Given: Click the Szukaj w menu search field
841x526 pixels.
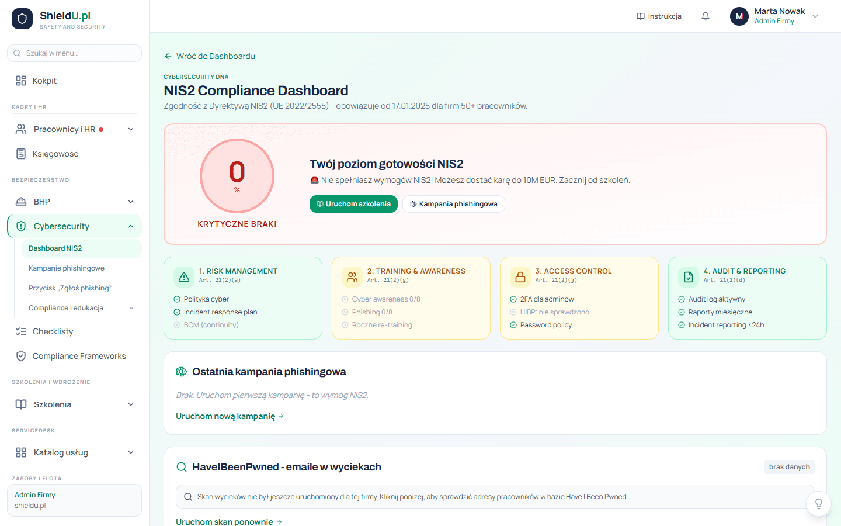Looking at the screenshot, I should (x=74, y=53).
